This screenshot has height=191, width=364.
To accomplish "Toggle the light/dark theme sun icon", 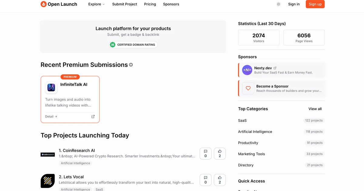I will tap(278, 4).
